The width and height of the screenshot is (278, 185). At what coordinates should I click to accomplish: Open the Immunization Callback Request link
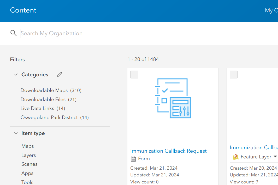point(168,151)
